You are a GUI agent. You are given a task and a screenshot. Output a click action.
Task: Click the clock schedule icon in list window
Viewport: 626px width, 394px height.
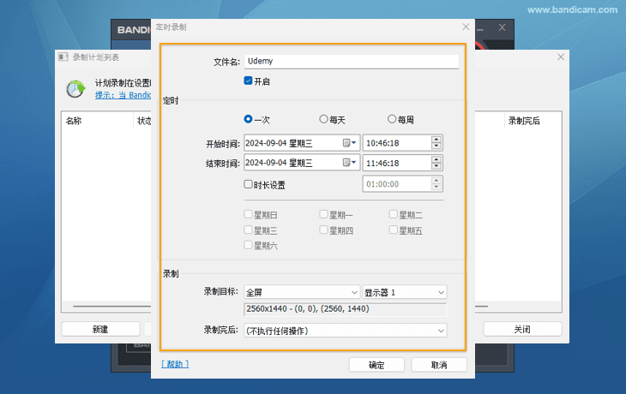coord(75,89)
